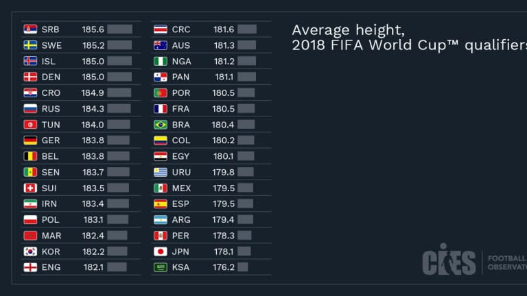527x296 pixels.
Task: Click the Iceland flag icon
Action: [30, 61]
